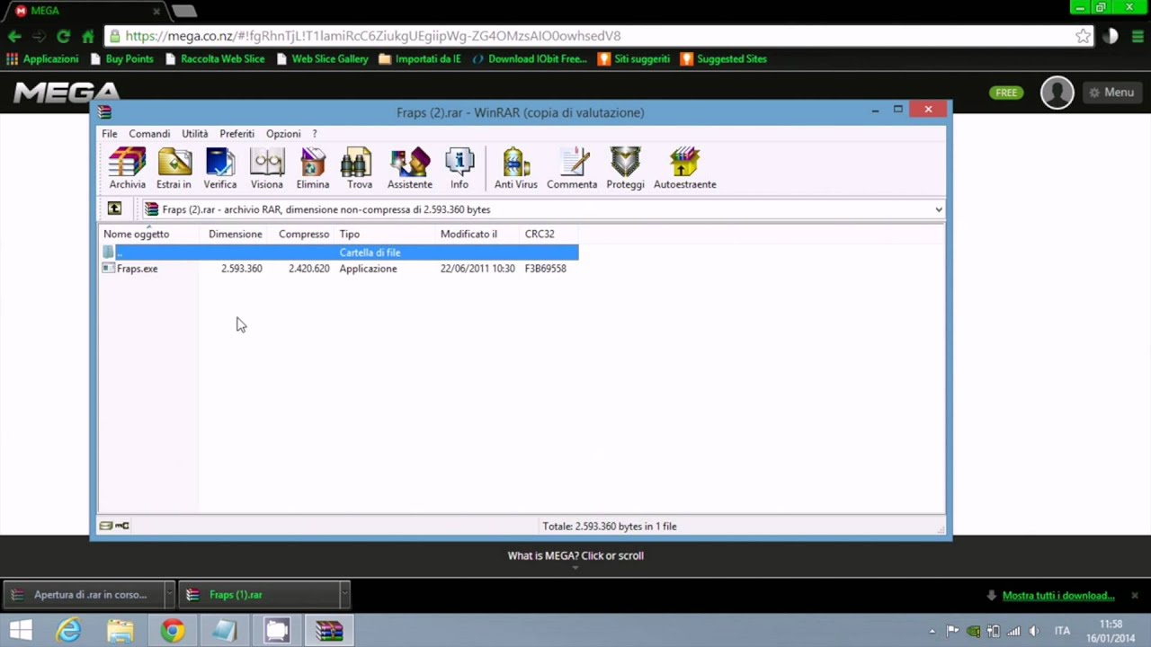Click What is MEGA? Click or scroll
The width and height of the screenshot is (1151, 647).
tap(575, 555)
